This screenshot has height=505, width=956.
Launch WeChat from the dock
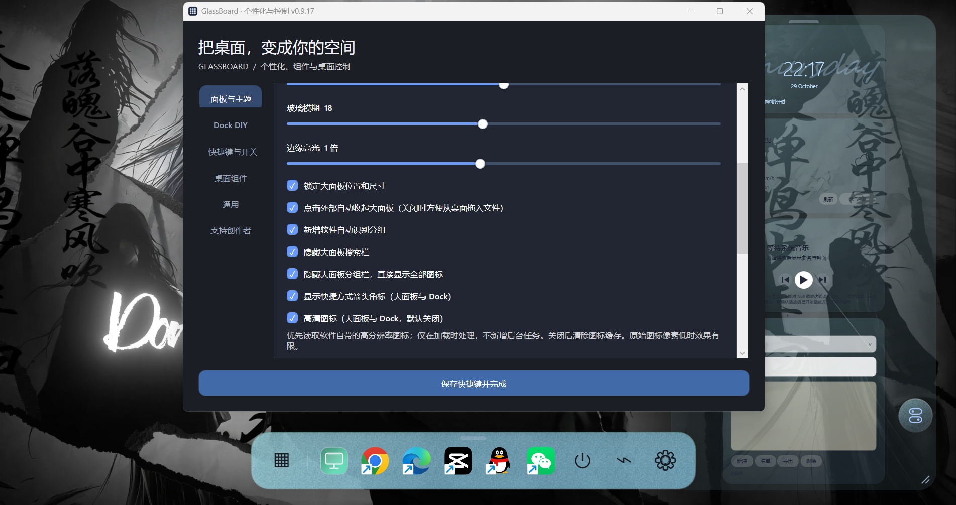point(541,461)
